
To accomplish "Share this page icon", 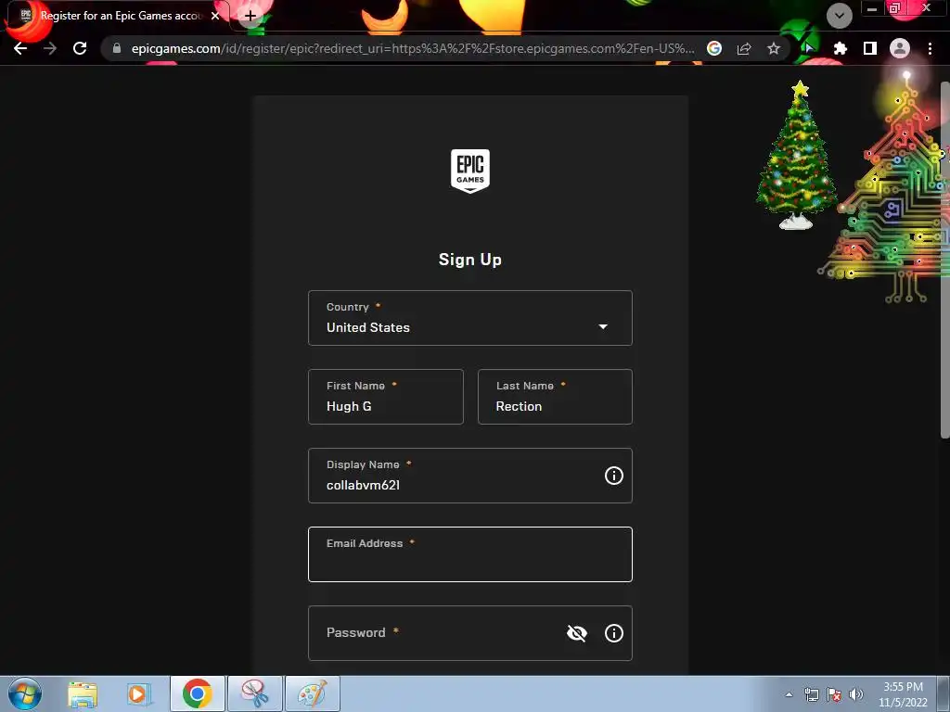I will 744,48.
